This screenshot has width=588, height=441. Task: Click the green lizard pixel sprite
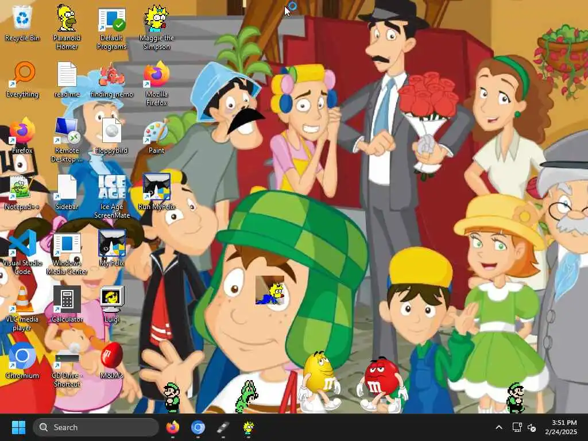tap(246, 396)
